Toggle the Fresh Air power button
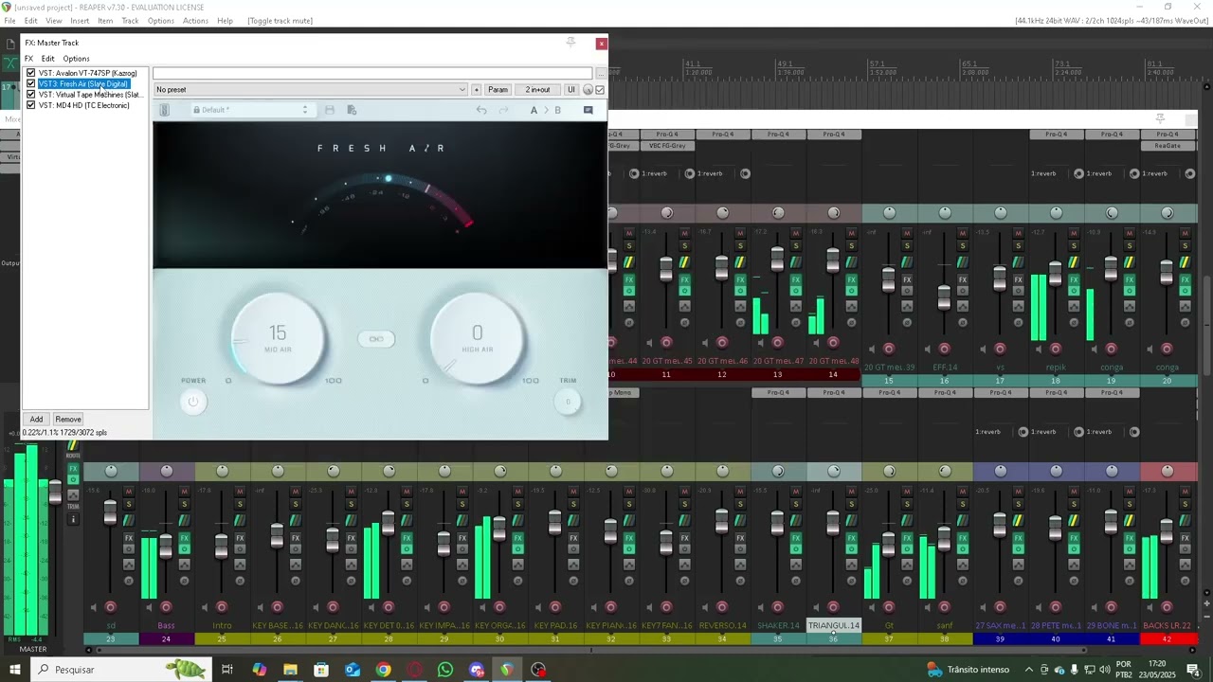Screen dimensions: 1213x682 [193, 402]
